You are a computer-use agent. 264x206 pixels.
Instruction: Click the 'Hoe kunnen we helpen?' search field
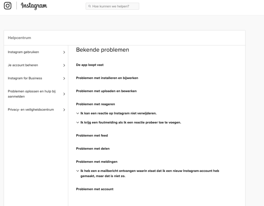coord(112,6)
